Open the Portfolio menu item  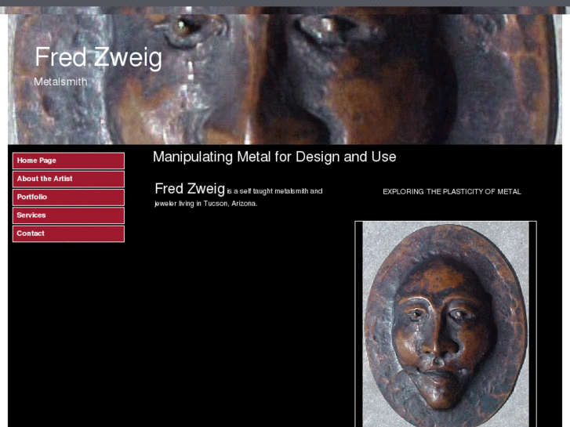pos(68,197)
